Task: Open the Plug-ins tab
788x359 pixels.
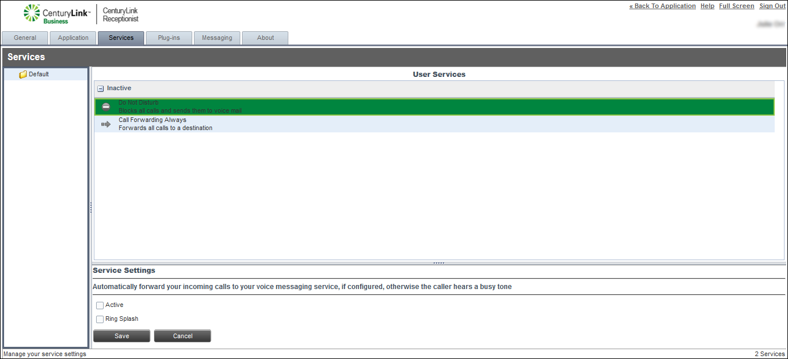Action: point(169,38)
